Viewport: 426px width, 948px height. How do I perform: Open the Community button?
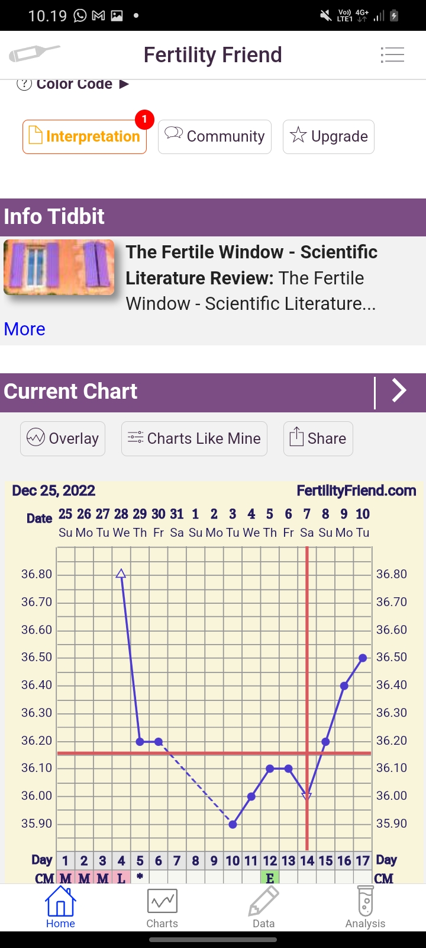coord(214,137)
